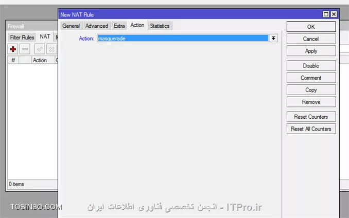Switch to the General tab

click(71, 26)
